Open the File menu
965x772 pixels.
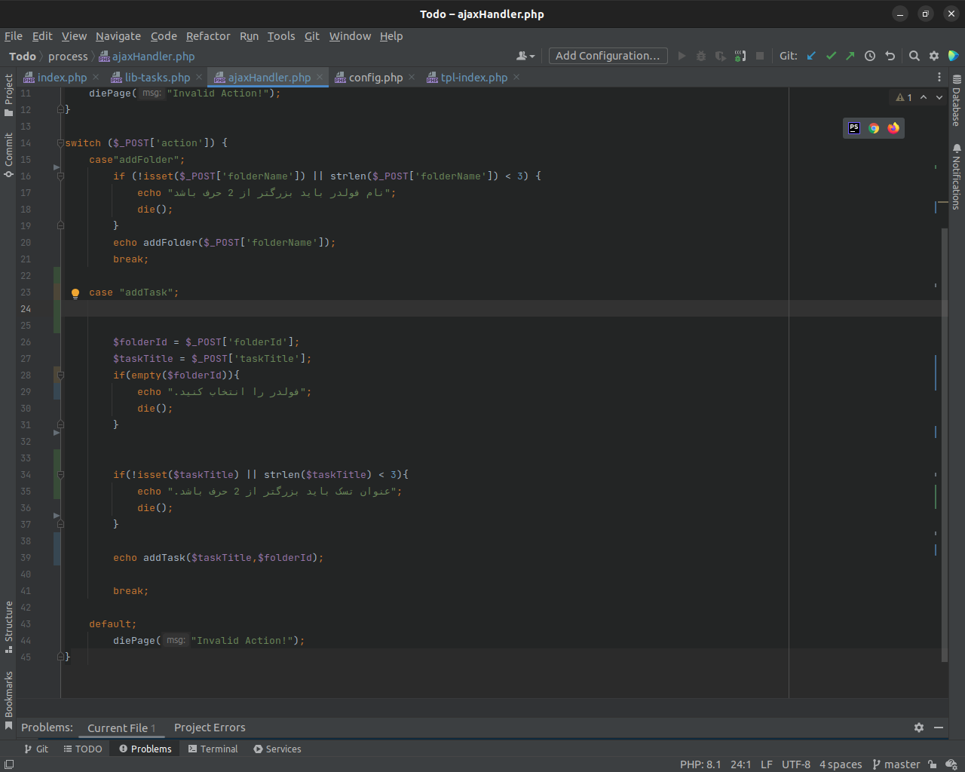(x=14, y=35)
